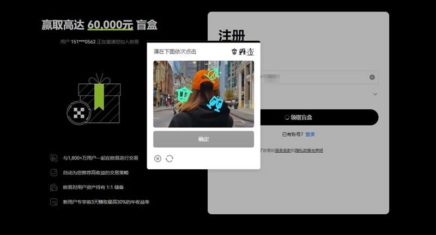
Task: Click the green lantern icon in captcha image
Action: pyautogui.click(x=184, y=94)
